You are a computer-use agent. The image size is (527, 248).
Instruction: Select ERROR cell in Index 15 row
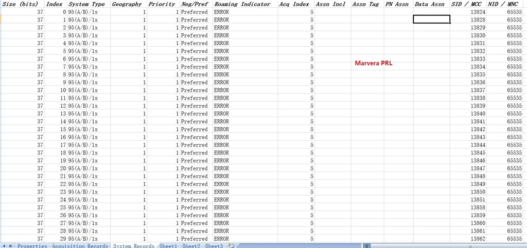point(245,129)
